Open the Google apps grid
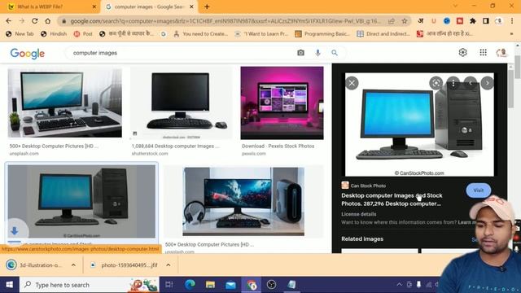This screenshot has height=293, width=521. (483, 52)
